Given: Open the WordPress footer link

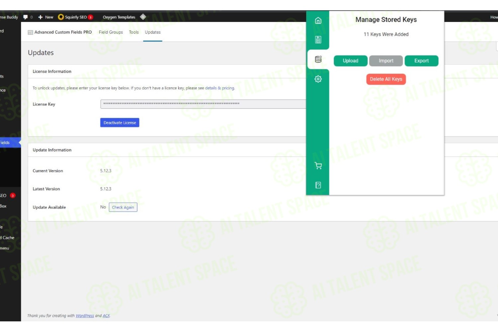Looking at the screenshot, I should [x=85, y=316].
